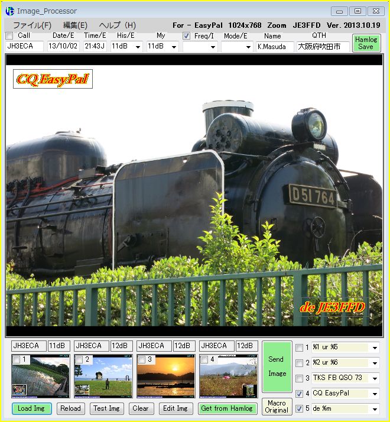
Task: Click the CQ EasyPal overlay label on image
Action: 53,79
